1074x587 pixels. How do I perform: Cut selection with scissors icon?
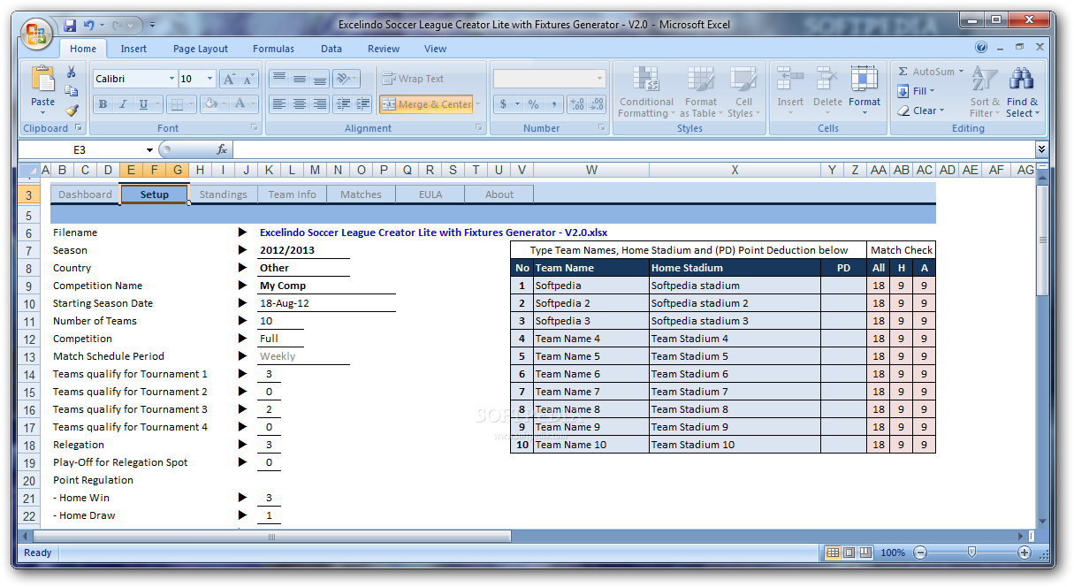[x=72, y=72]
